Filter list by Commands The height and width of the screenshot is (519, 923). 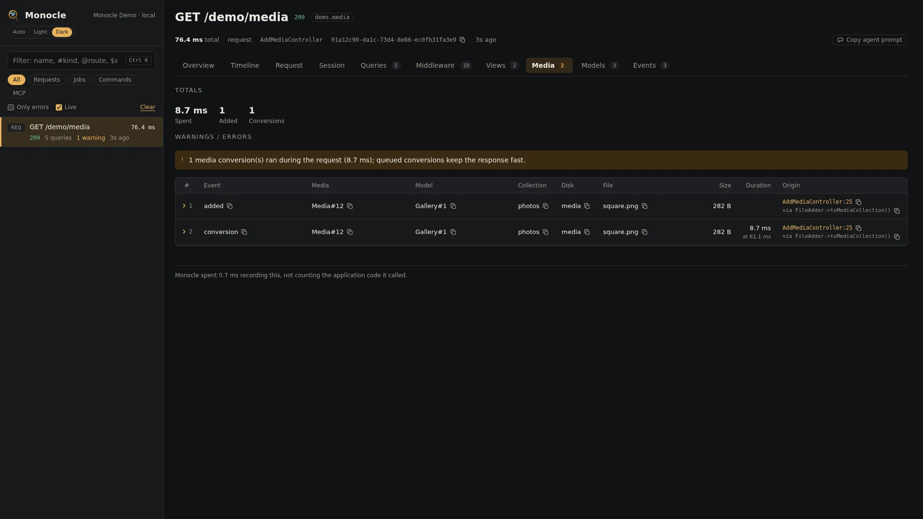pos(115,80)
